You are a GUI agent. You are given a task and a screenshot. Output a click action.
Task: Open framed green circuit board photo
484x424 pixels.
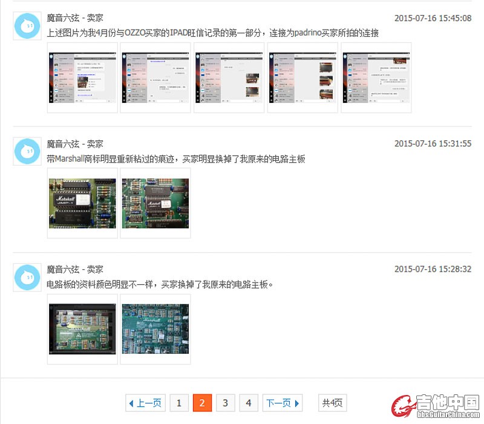[82, 329]
